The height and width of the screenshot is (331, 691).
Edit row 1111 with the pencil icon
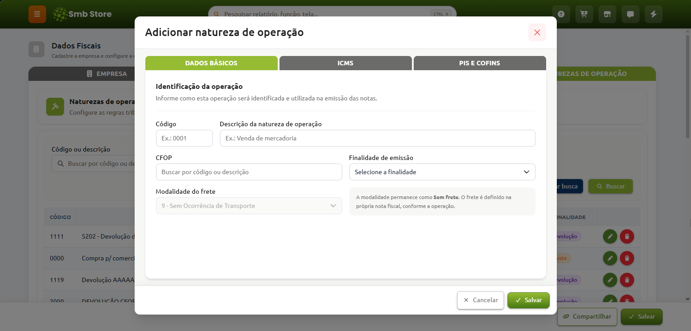point(610,236)
